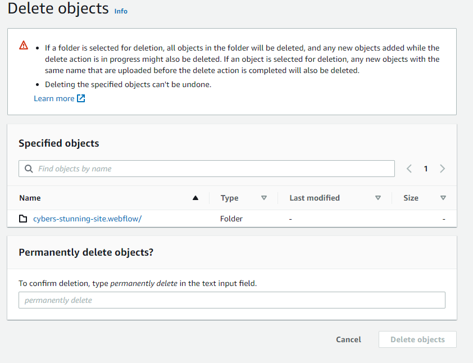Click the search magnifier icon

coord(29,169)
